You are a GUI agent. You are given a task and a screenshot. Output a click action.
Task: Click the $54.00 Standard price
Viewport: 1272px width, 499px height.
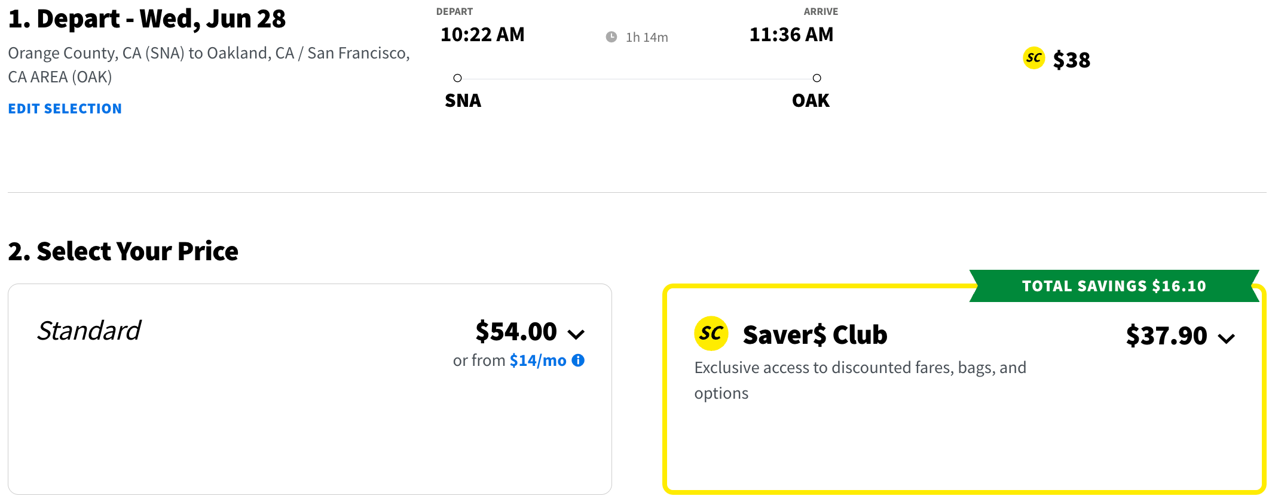click(516, 332)
